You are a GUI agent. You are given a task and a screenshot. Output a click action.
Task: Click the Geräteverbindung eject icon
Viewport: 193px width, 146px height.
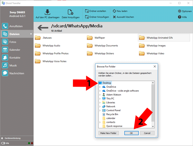(2, 138)
